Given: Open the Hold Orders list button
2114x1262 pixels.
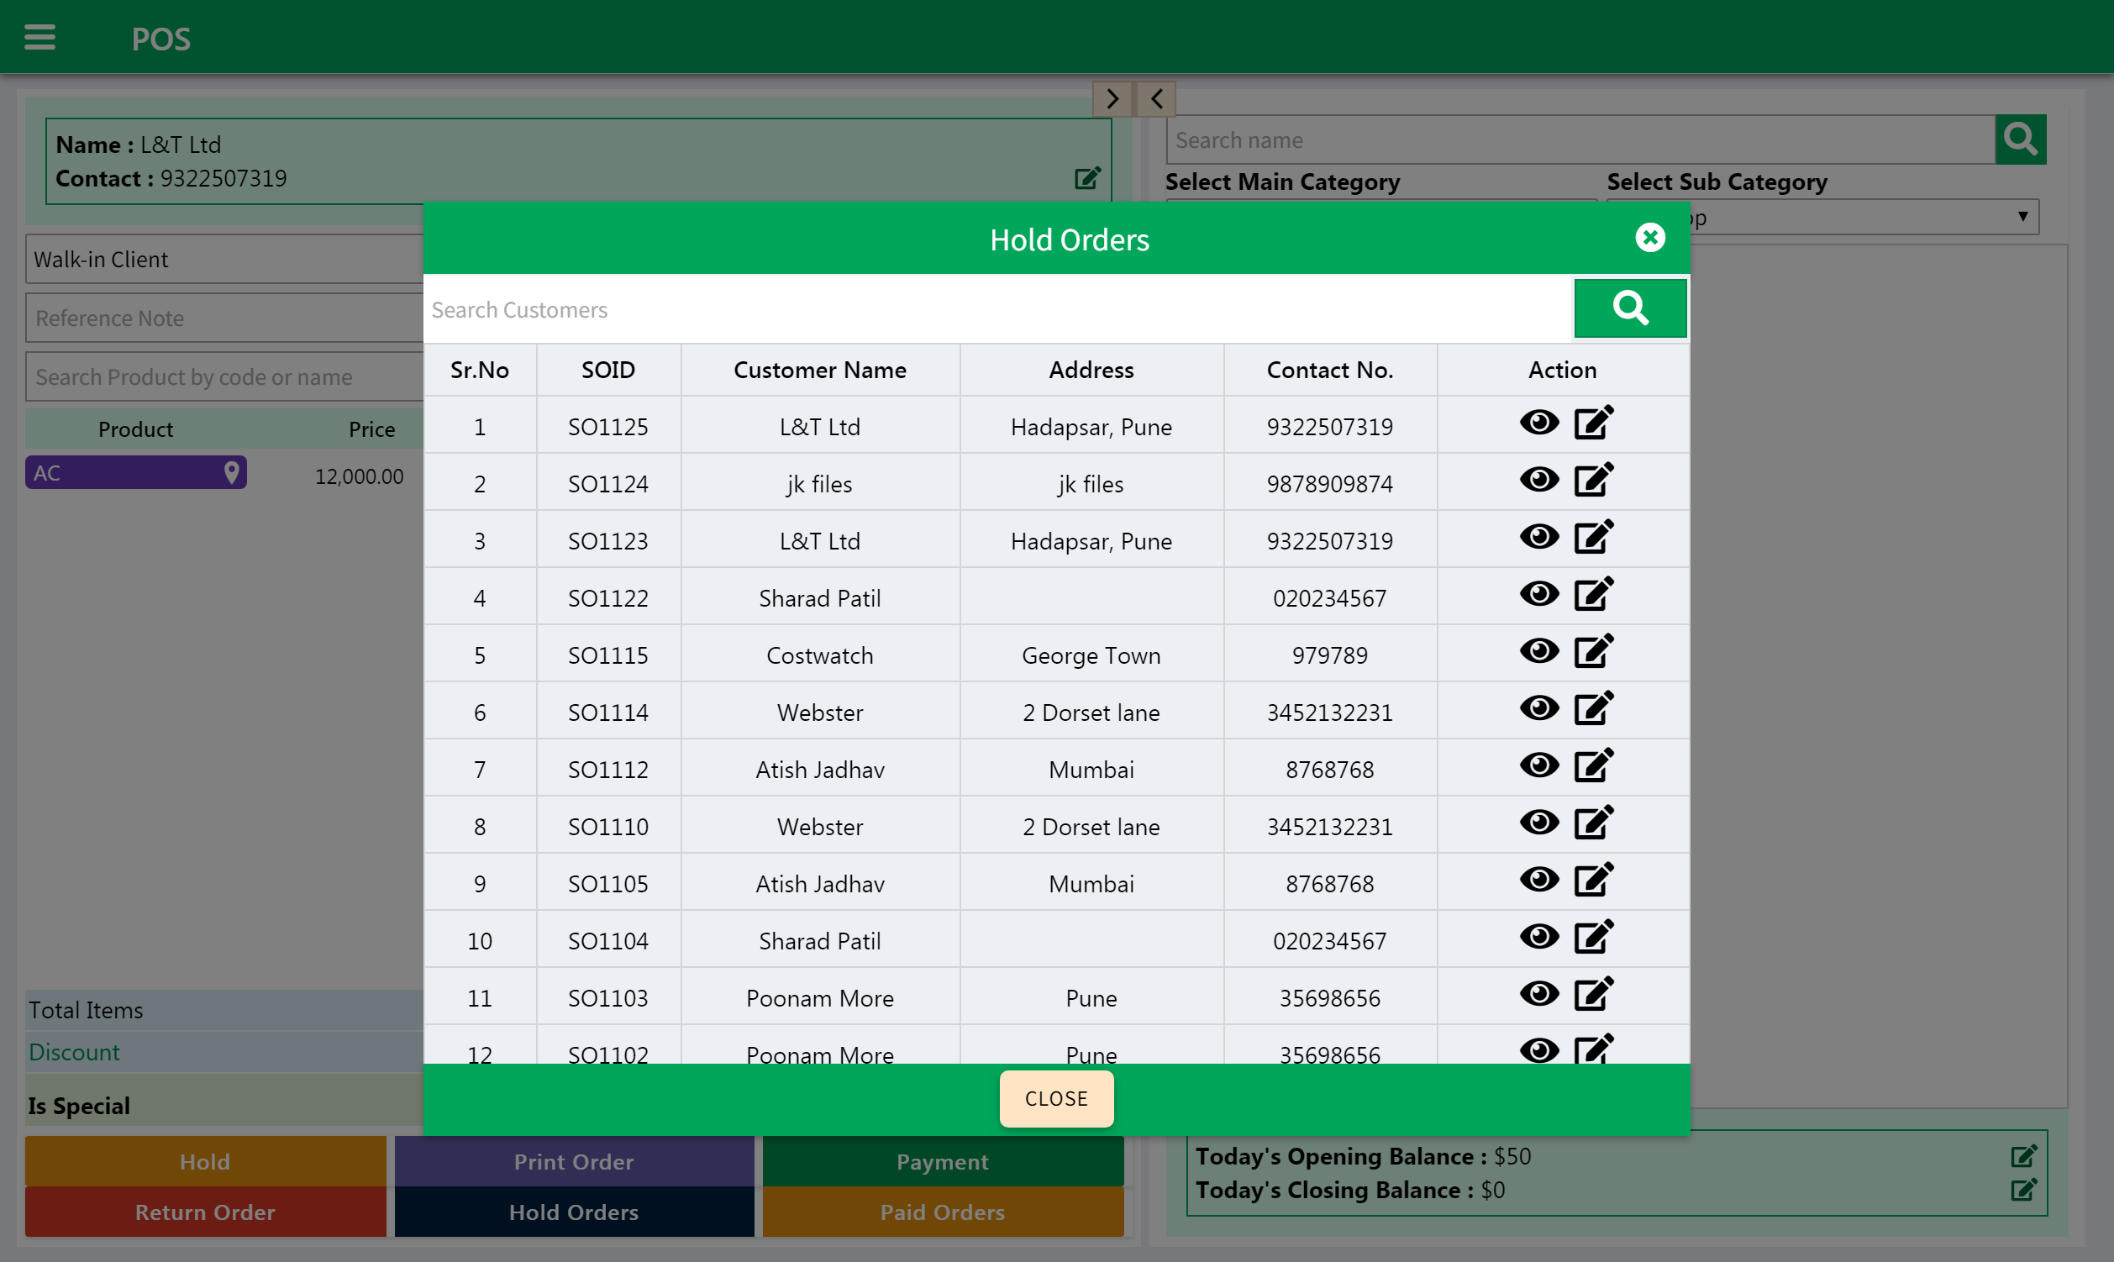Looking at the screenshot, I should 573,1212.
